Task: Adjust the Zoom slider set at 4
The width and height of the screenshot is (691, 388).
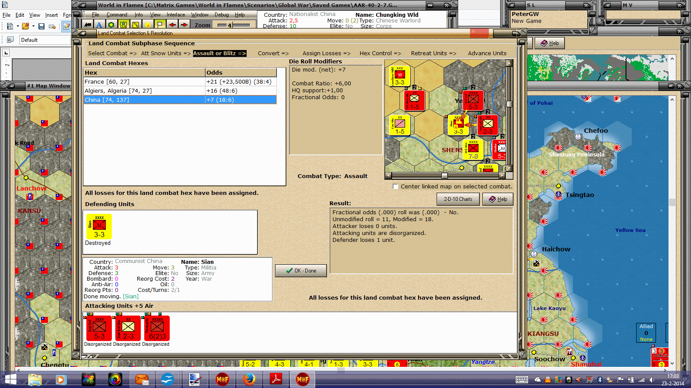Action: click(234, 25)
